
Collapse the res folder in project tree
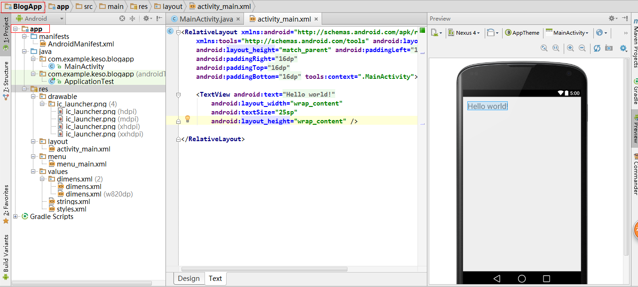click(x=24, y=89)
